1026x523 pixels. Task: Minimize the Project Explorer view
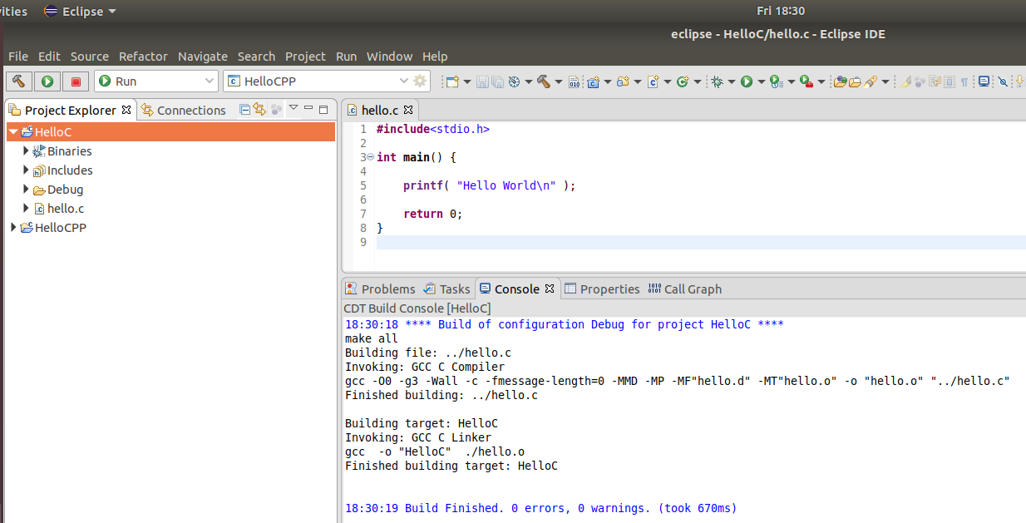pyautogui.click(x=308, y=108)
